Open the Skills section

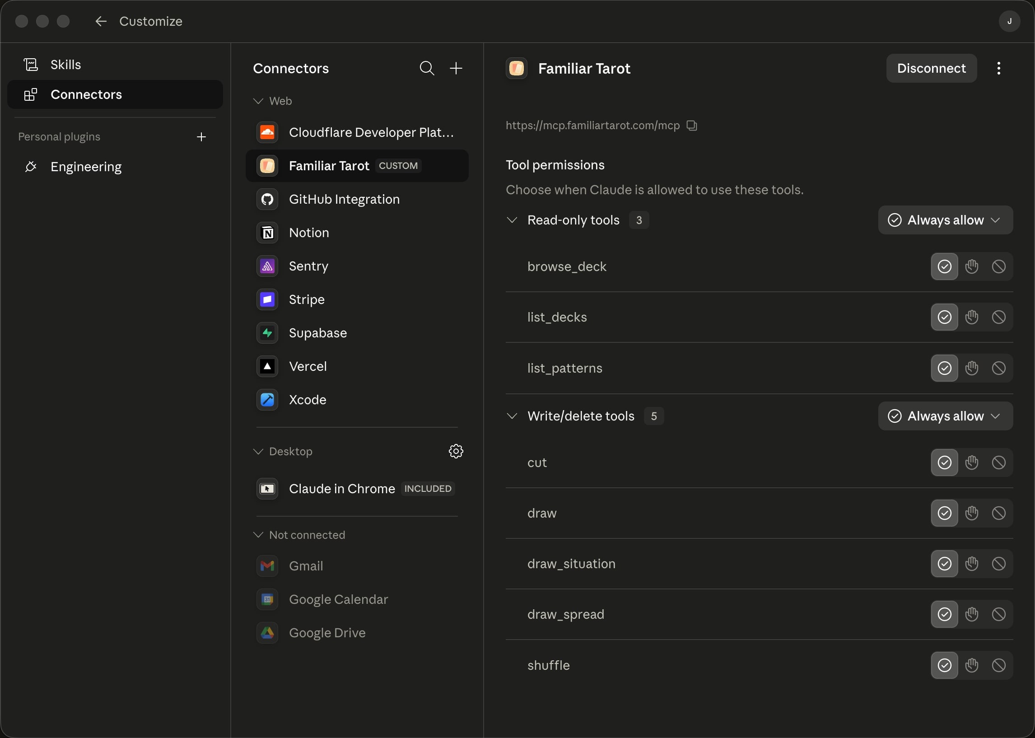[115, 65]
